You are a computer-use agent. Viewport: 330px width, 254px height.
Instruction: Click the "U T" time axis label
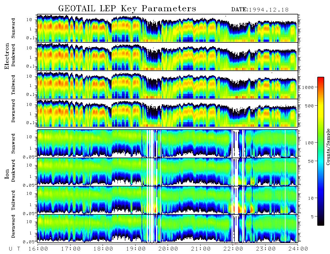(x=14, y=249)
